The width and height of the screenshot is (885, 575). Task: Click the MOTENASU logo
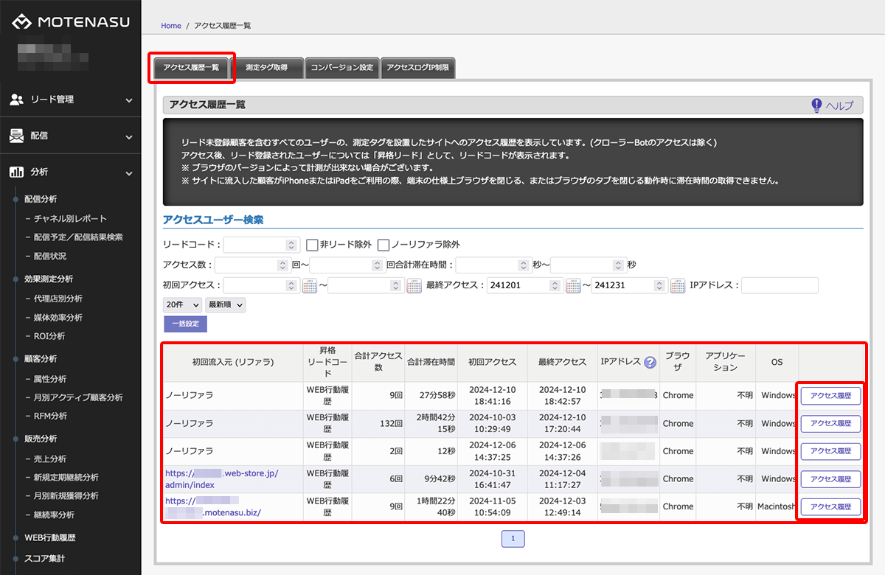pos(70,22)
